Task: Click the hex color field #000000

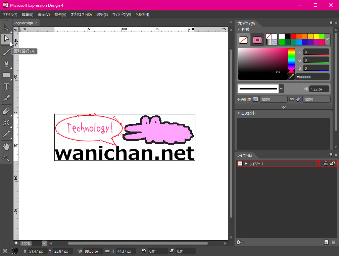Action: pos(312,77)
